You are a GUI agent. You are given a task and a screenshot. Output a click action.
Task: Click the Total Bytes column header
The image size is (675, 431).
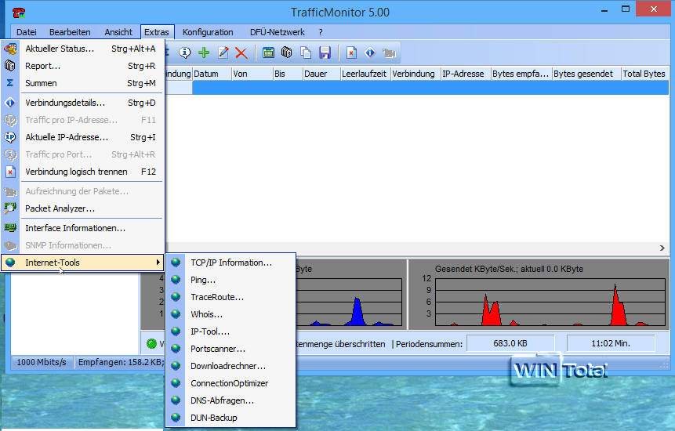coord(643,74)
